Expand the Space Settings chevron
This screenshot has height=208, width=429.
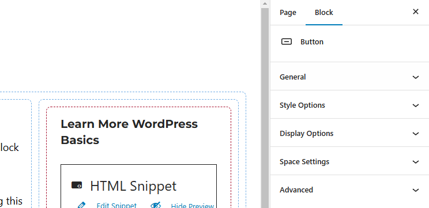click(x=416, y=162)
